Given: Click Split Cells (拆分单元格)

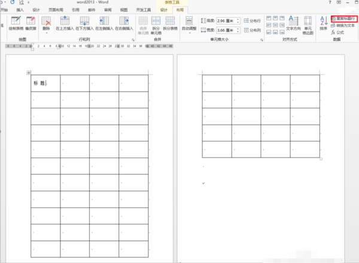Looking at the screenshot, I should point(156,25).
